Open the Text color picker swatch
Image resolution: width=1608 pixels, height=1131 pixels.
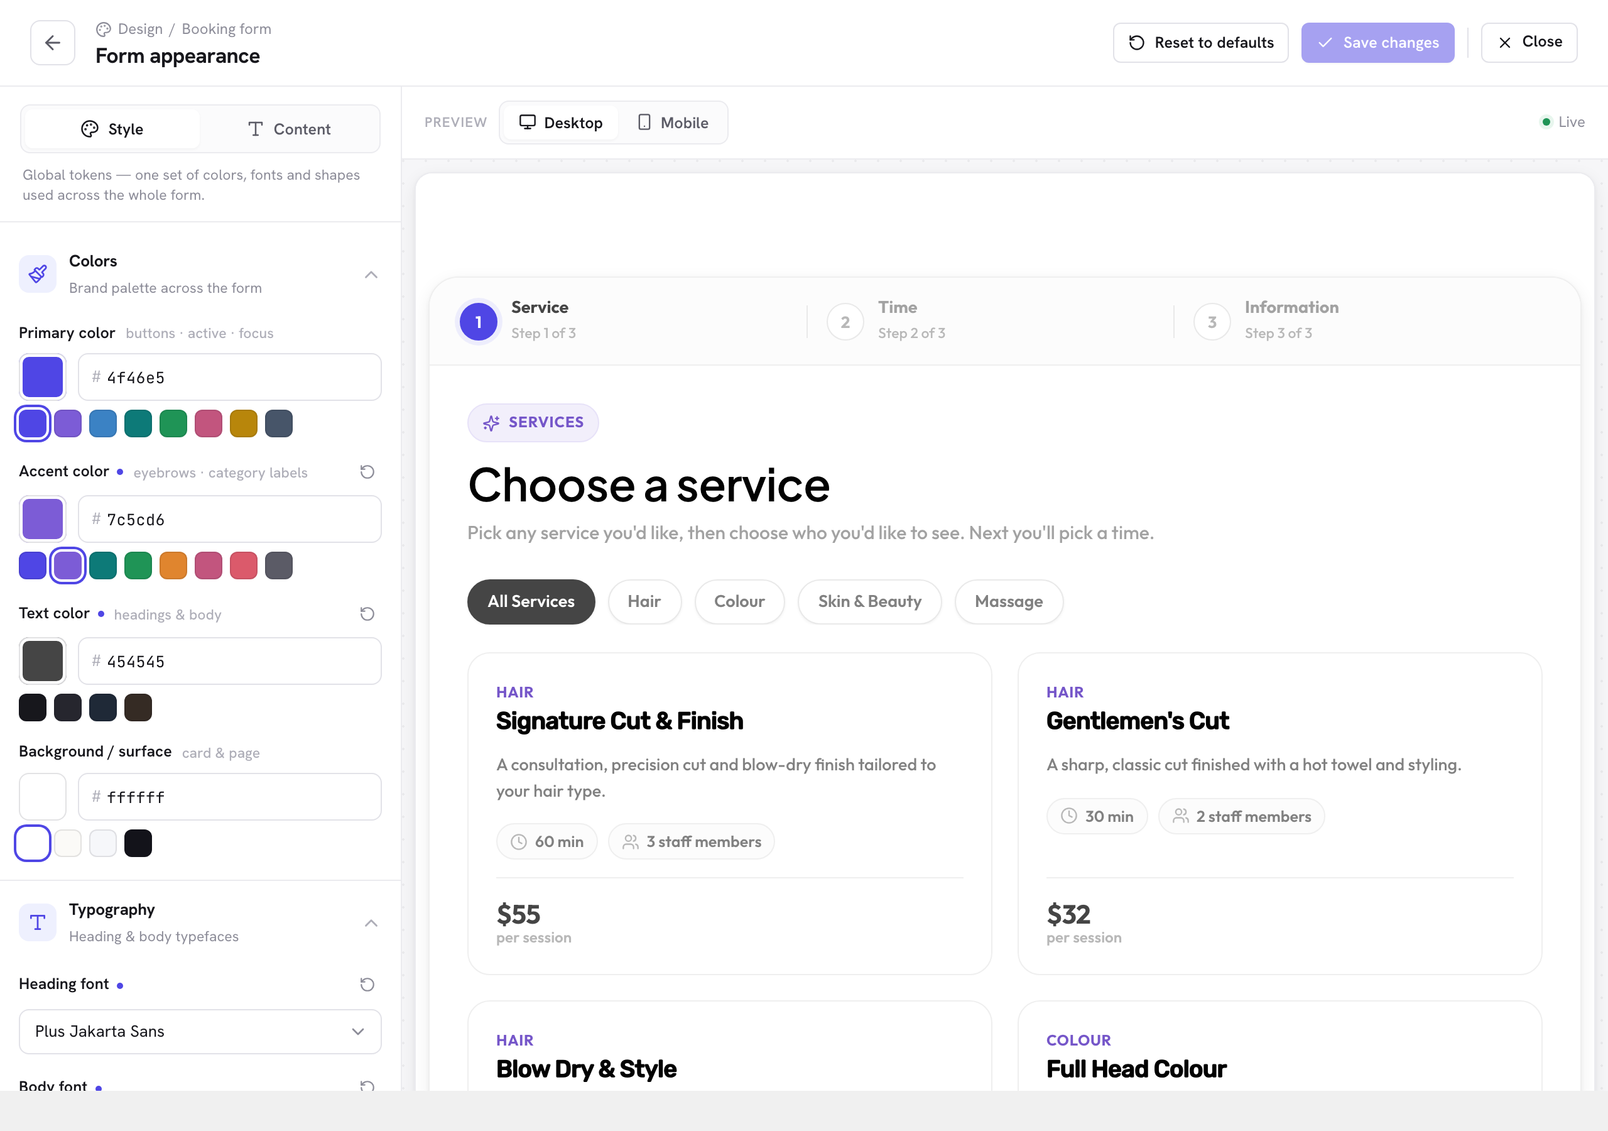click(43, 661)
